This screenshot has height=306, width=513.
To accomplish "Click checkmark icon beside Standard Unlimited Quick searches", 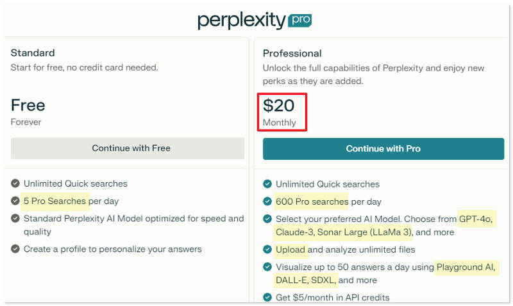I will click(15, 183).
